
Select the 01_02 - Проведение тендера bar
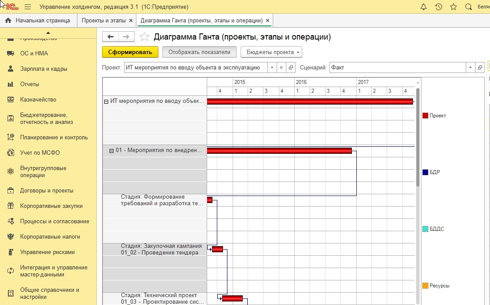(x=217, y=249)
